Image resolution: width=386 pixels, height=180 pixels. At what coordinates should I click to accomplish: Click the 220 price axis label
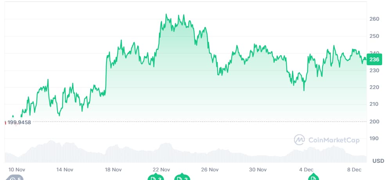pos(374,87)
